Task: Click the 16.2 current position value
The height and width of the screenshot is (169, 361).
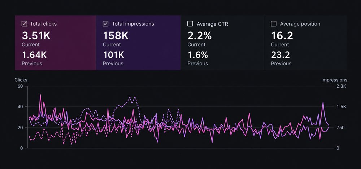Action: point(282,36)
